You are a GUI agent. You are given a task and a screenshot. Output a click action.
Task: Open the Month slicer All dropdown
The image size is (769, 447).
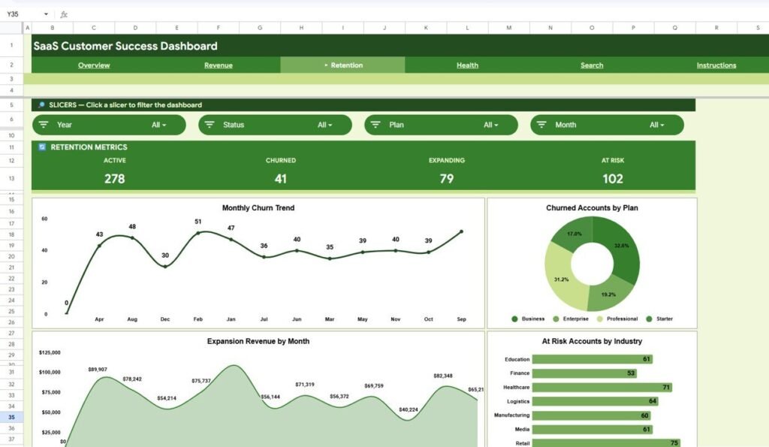[x=656, y=125]
